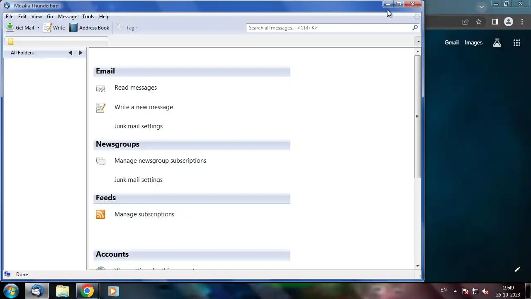
Task: Click the Action Center flag tray icon
Action: pos(465,291)
